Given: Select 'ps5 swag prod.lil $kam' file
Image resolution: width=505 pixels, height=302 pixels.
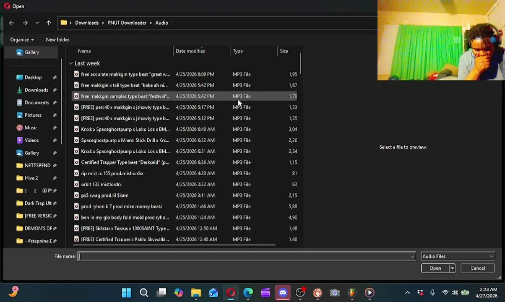Looking at the screenshot, I should click(x=185, y=195).
